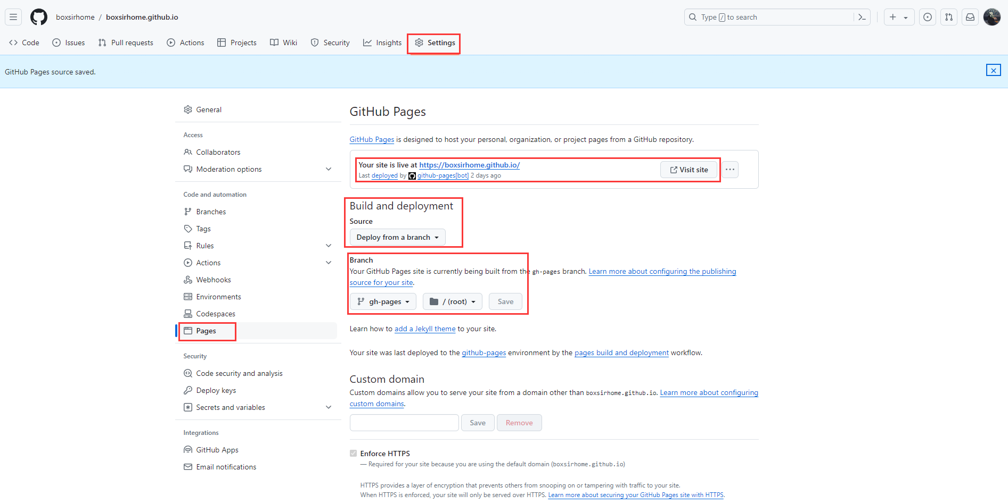Open the issues icon in top bar
The height and width of the screenshot is (504, 1008).
tap(928, 17)
